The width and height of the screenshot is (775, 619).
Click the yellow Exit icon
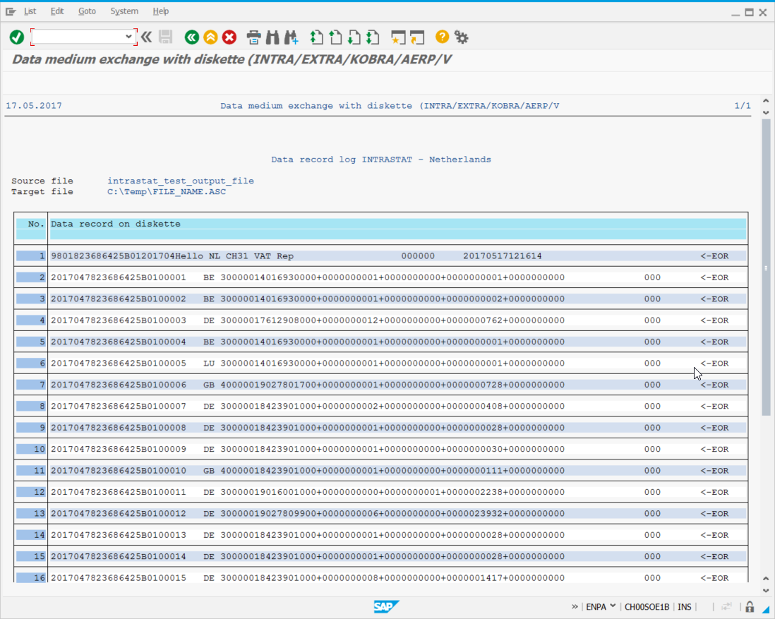pyautogui.click(x=210, y=37)
